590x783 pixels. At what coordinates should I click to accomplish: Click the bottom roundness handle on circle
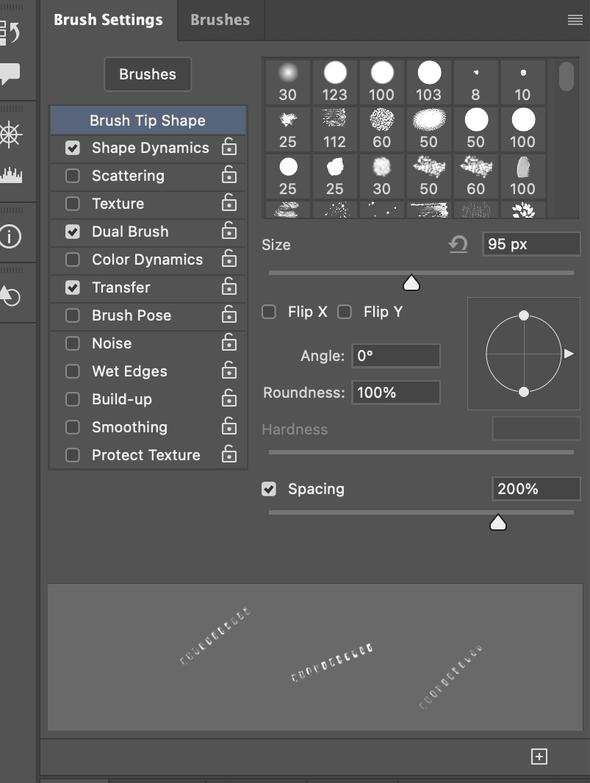pyautogui.click(x=524, y=392)
